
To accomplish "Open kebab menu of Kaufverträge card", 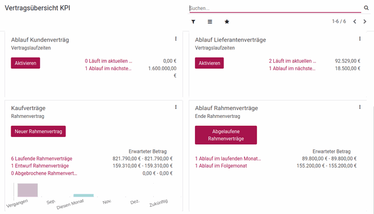I will 176,107.
